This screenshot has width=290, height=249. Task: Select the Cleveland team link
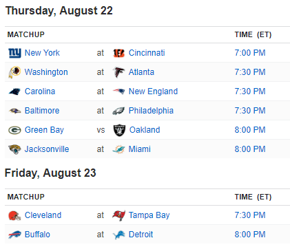coord(43,215)
